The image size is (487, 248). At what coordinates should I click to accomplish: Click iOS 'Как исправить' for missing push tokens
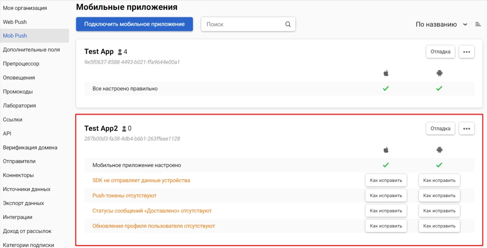(386, 195)
